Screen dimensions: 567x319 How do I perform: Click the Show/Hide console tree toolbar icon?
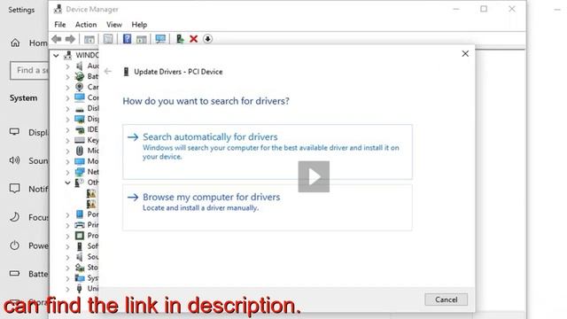click(x=89, y=39)
